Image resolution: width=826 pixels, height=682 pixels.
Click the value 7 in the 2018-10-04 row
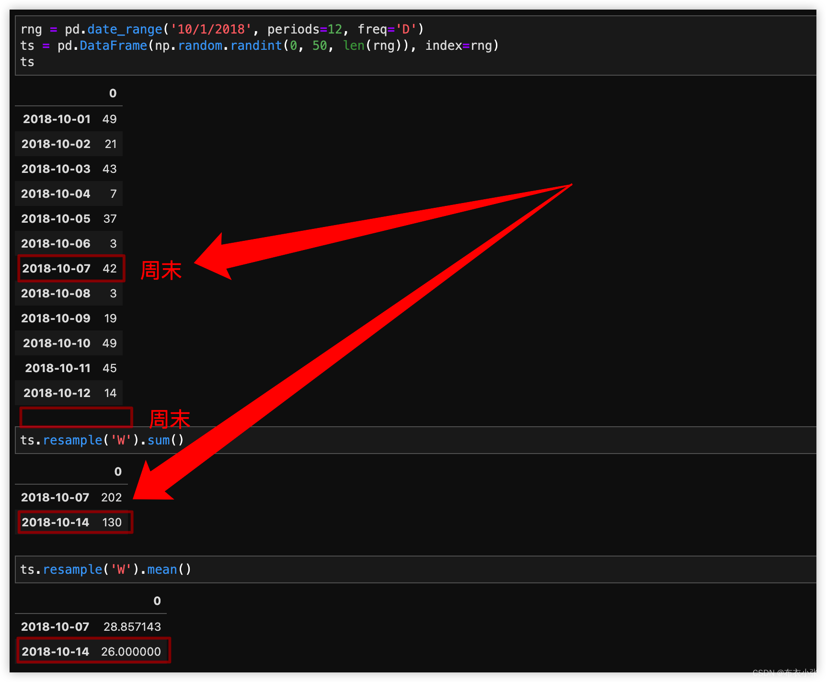click(114, 194)
